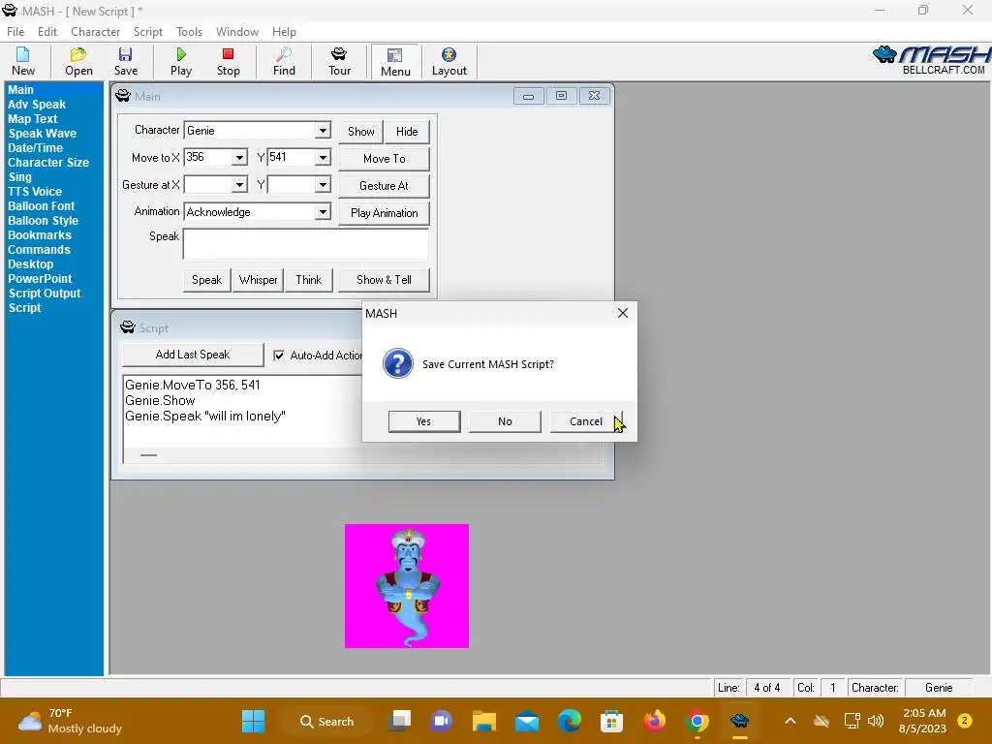
Task: Expand the Move to Y dropdown
Action: tap(323, 158)
